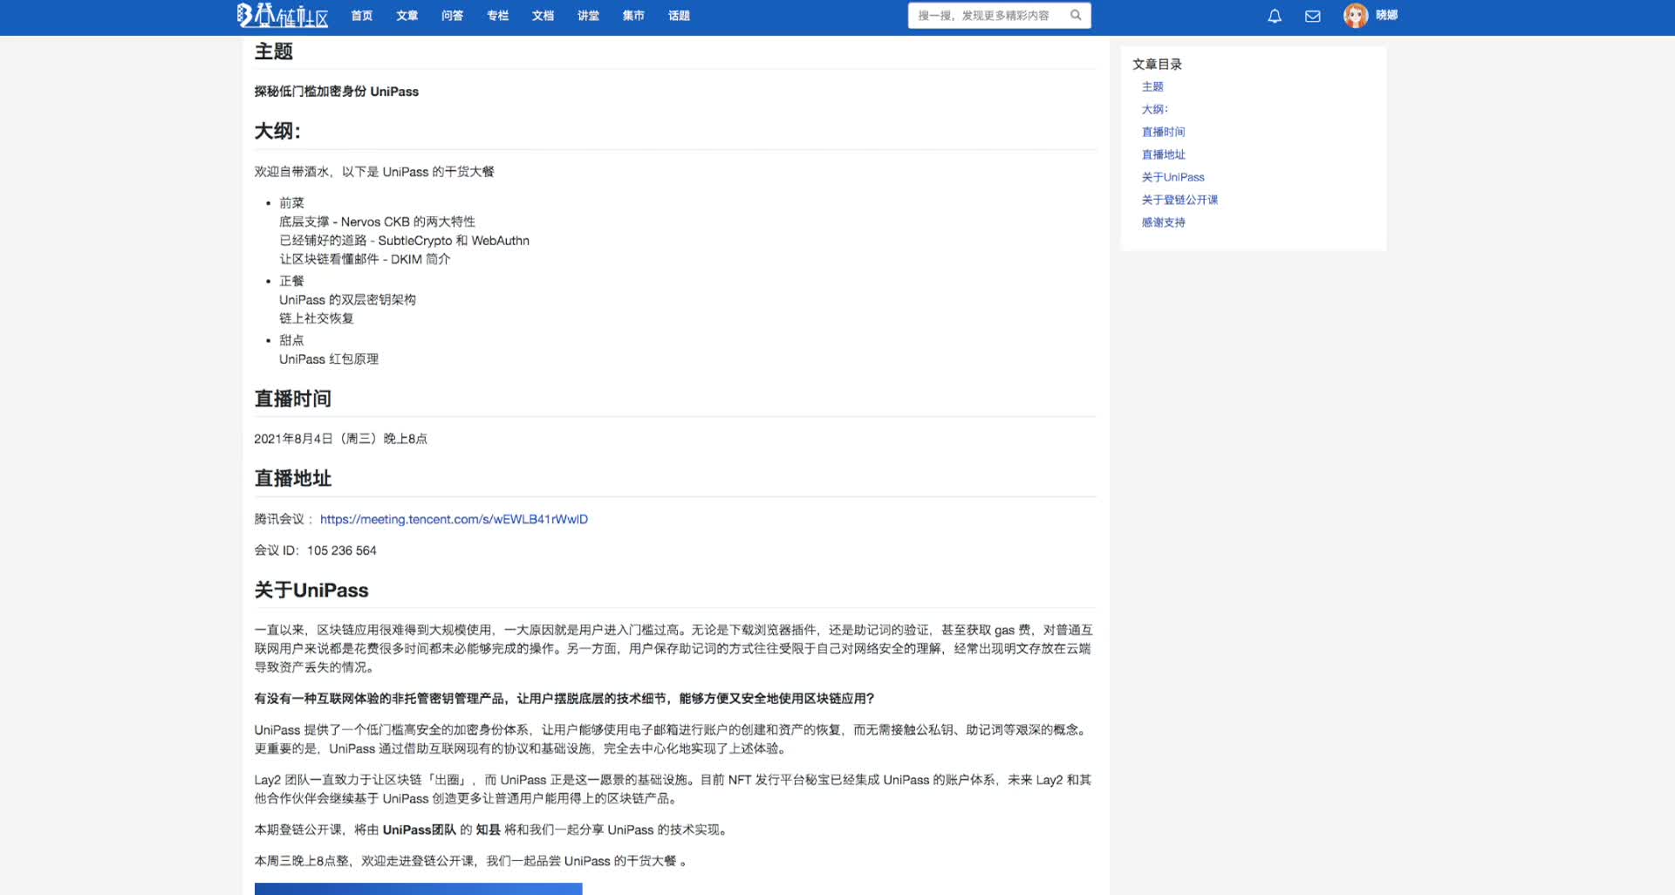Jump to 主题 in the article TOC
Image resolution: width=1675 pixels, height=895 pixels.
tap(1152, 86)
